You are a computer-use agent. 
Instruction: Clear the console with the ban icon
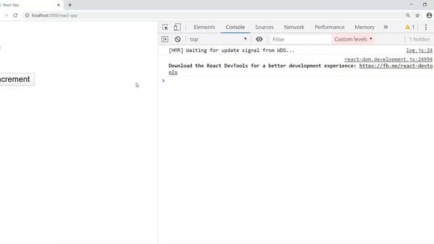(x=178, y=39)
